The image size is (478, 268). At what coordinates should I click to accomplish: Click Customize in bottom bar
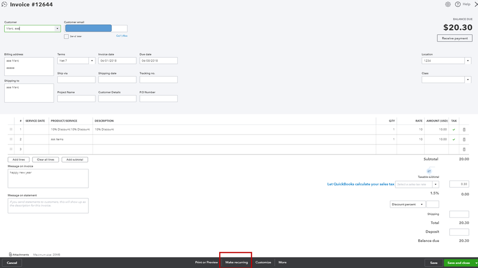coord(263,262)
